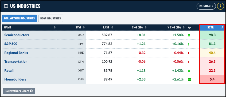Click Transportation last price 100.92
Image resolution: width=226 pixels, height=97 pixels.
107,62
